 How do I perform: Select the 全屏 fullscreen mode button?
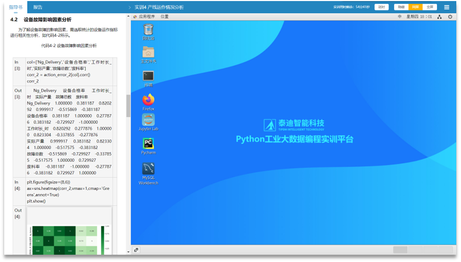(430, 7)
